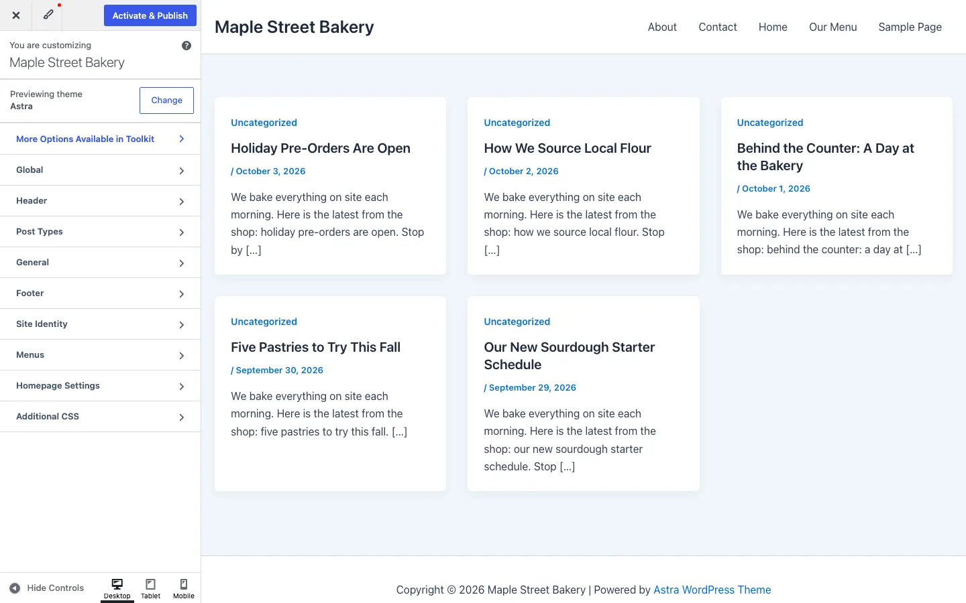Image resolution: width=966 pixels, height=603 pixels.
Task: Expand the Global section
Action: click(101, 170)
